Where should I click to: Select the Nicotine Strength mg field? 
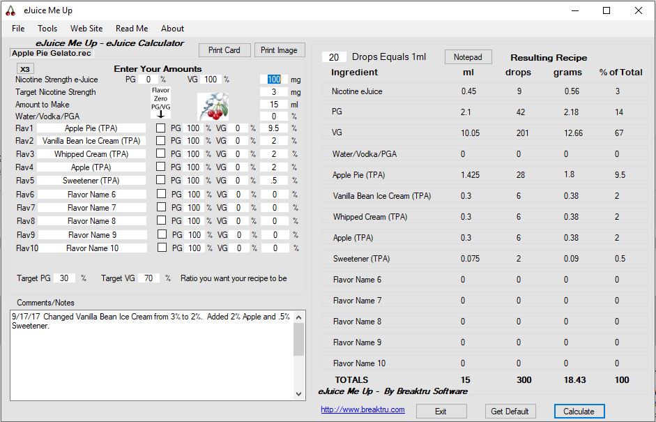pyautogui.click(x=274, y=80)
